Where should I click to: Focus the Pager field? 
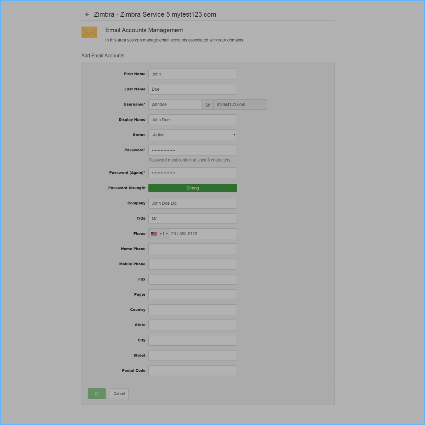coord(193,295)
